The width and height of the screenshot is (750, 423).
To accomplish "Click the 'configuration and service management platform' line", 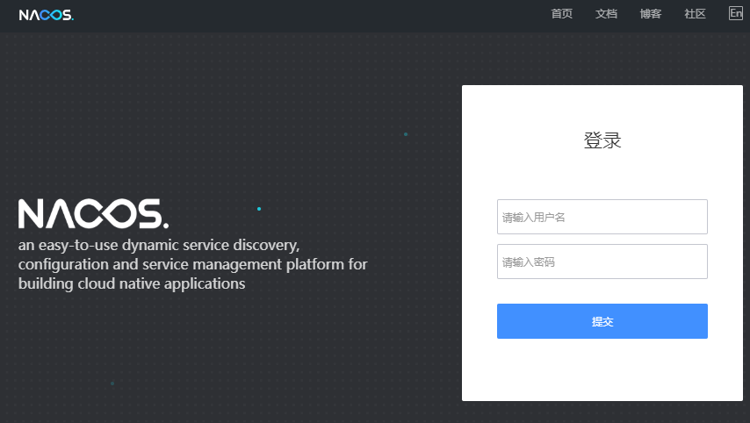I will click(x=192, y=264).
